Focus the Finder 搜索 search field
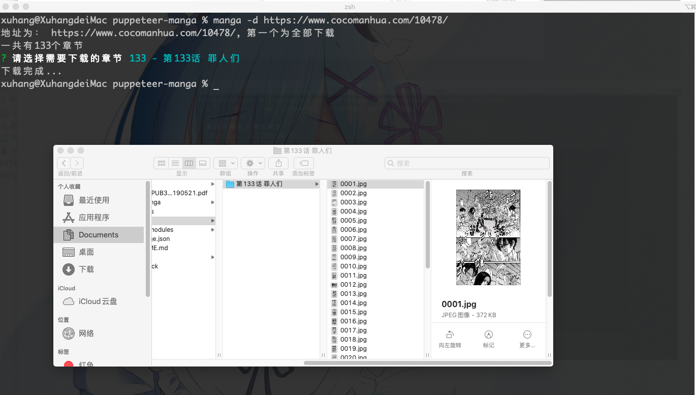The height and width of the screenshot is (395, 696). 467,163
